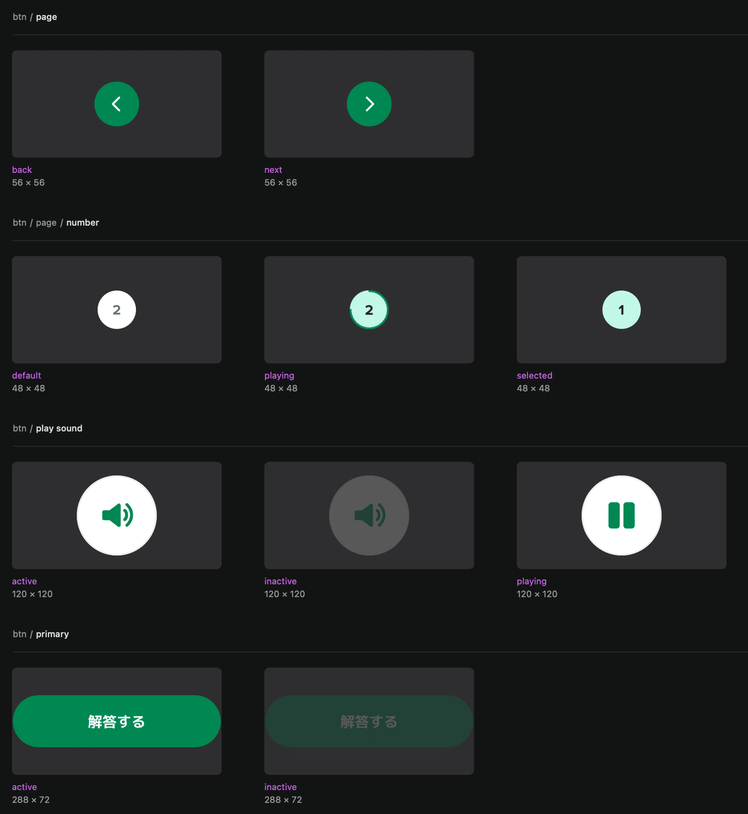
Task: Click '288 × 72' under active primary
Action: click(31, 800)
